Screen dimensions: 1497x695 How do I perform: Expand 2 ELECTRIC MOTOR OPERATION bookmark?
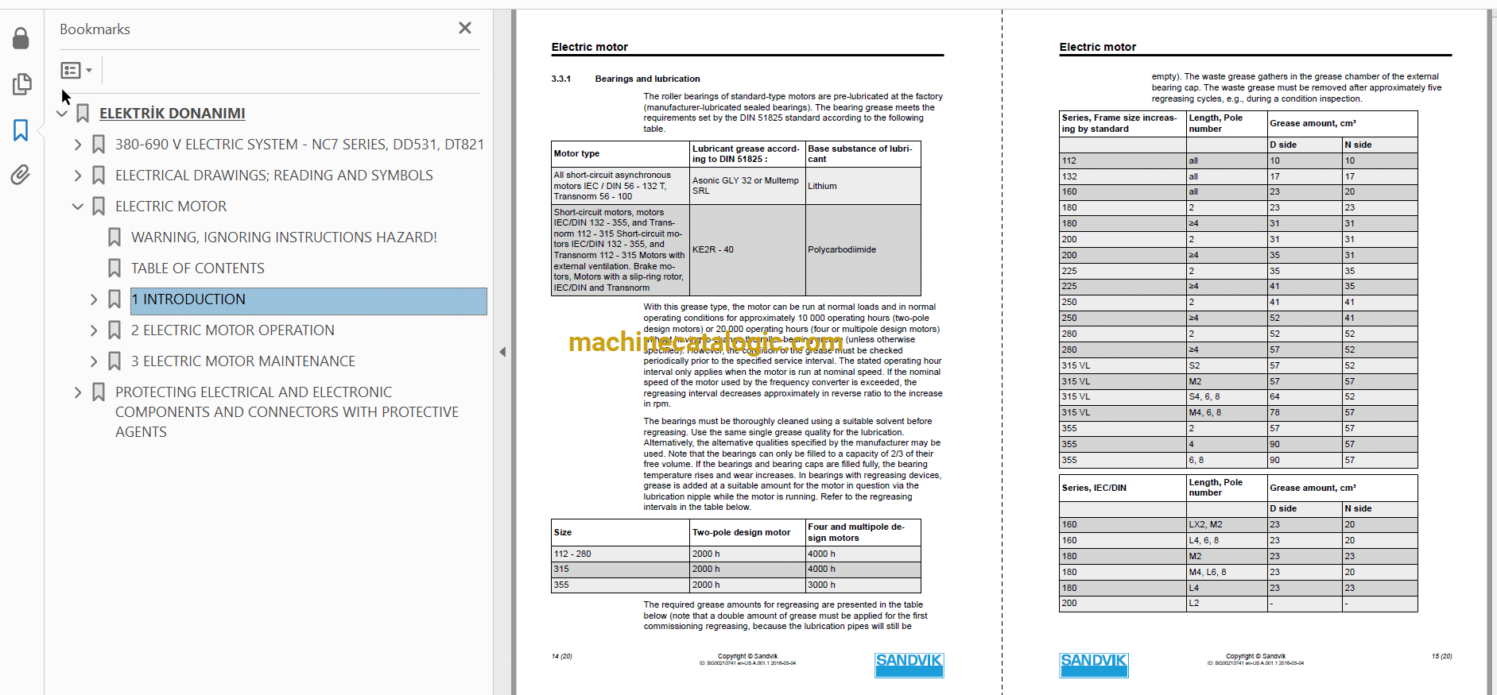click(94, 330)
